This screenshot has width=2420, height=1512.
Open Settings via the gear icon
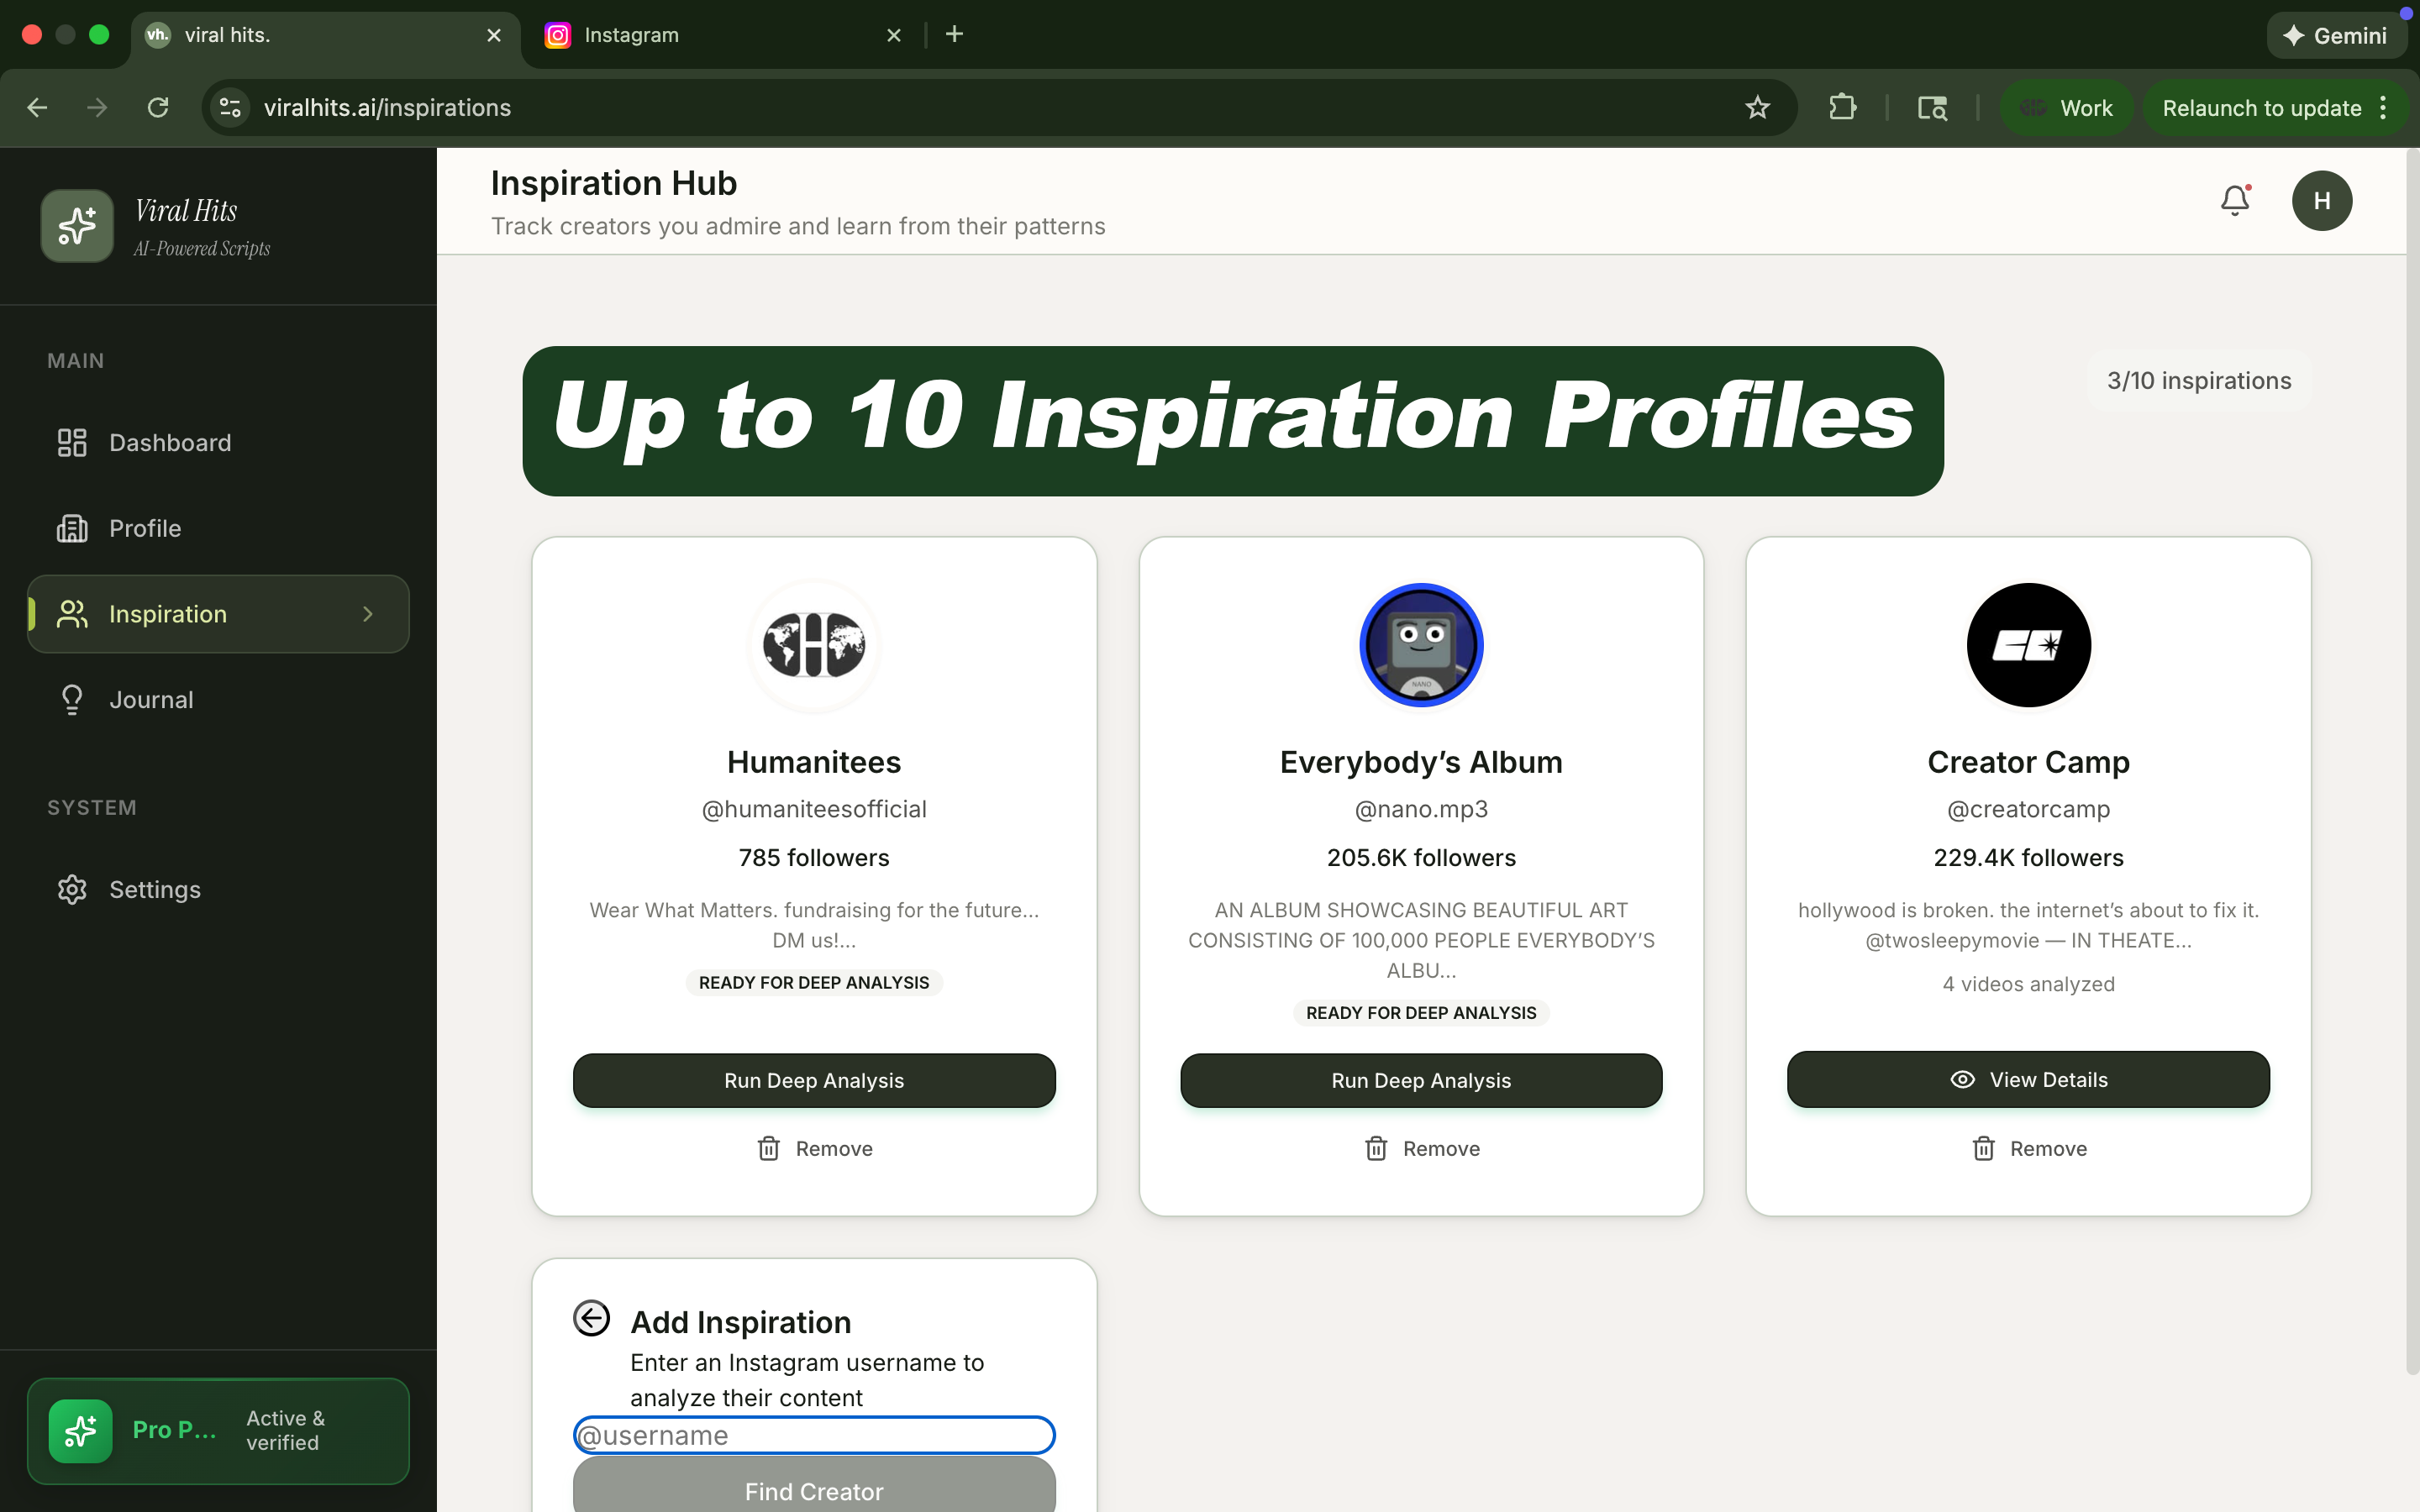click(x=71, y=889)
